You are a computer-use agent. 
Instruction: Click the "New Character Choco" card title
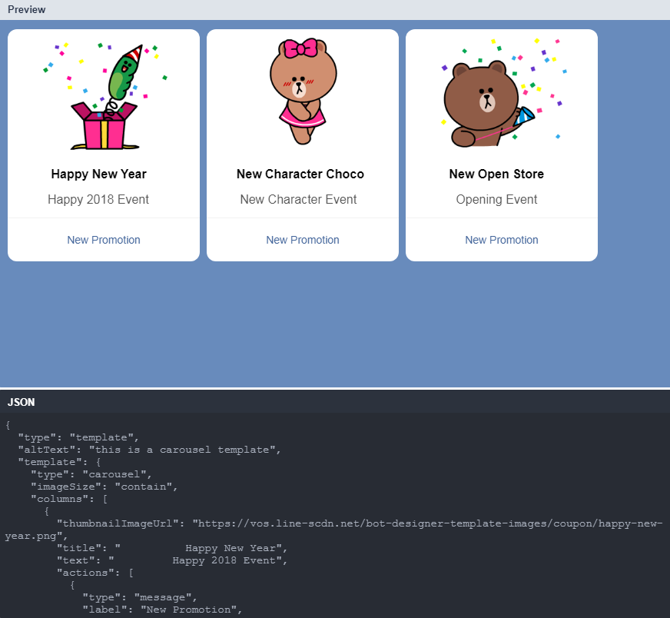[300, 174]
